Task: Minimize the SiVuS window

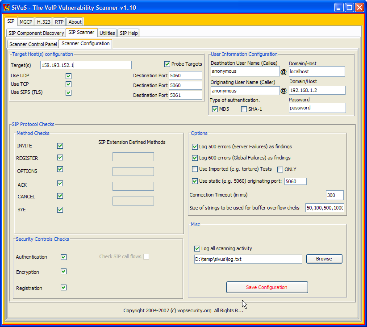Action: (x=339, y=8)
